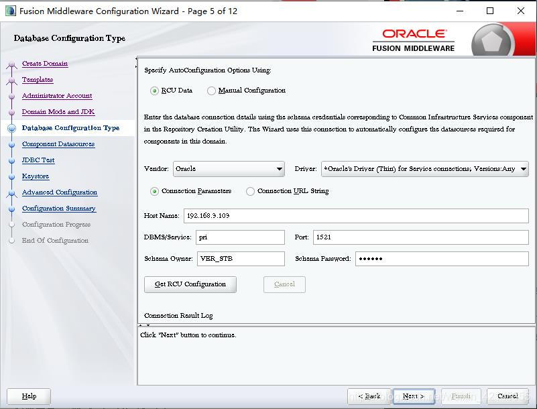
Task: Click the Create Domain step marker icon
Action: coord(11,64)
